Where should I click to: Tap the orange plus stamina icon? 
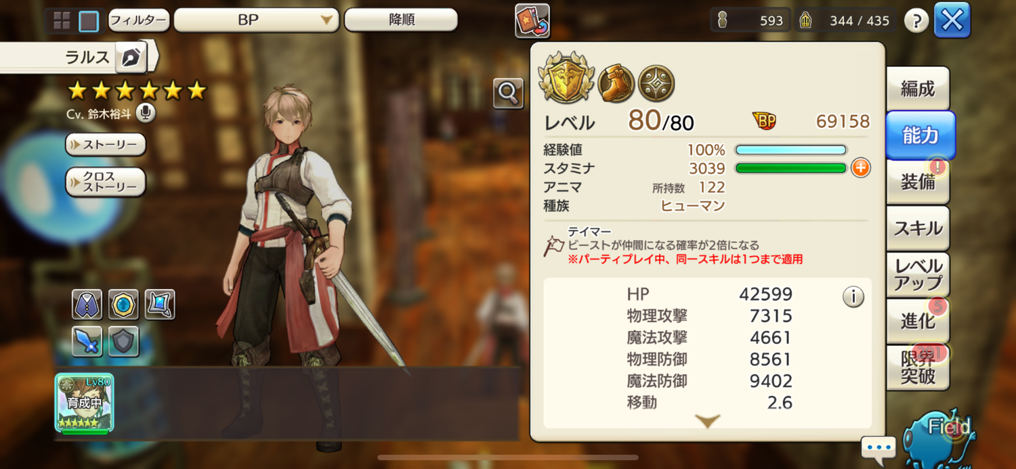(x=860, y=168)
